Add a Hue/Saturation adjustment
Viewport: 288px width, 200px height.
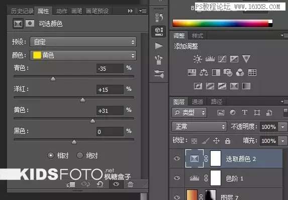pos(192,73)
